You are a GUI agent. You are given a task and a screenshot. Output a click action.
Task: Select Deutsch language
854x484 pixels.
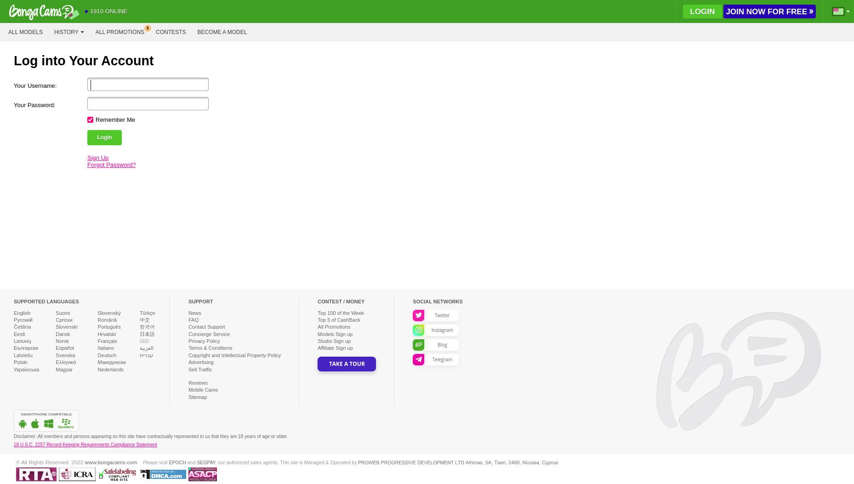coord(107,355)
